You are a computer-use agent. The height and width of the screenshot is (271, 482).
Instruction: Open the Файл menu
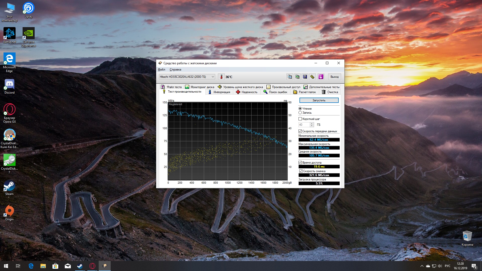coord(161,70)
